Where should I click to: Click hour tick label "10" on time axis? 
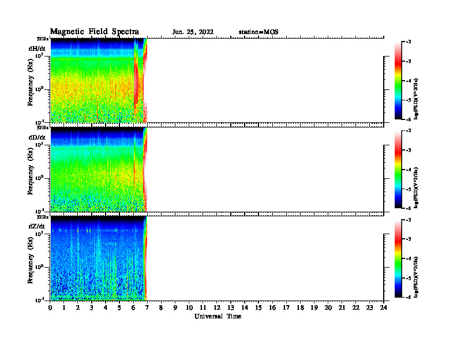pyautogui.click(x=189, y=307)
